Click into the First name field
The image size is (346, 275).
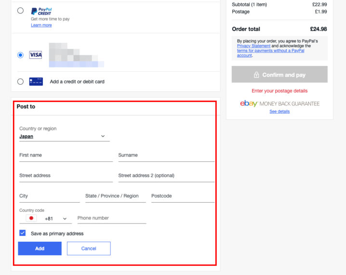tap(66, 156)
